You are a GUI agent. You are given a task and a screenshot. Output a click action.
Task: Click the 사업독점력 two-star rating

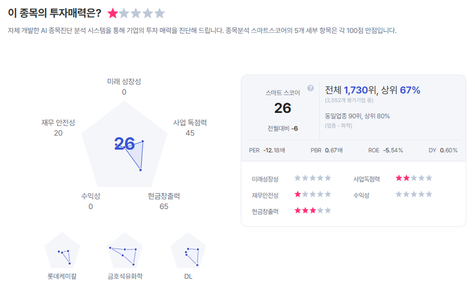pyautogui.click(x=414, y=178)
